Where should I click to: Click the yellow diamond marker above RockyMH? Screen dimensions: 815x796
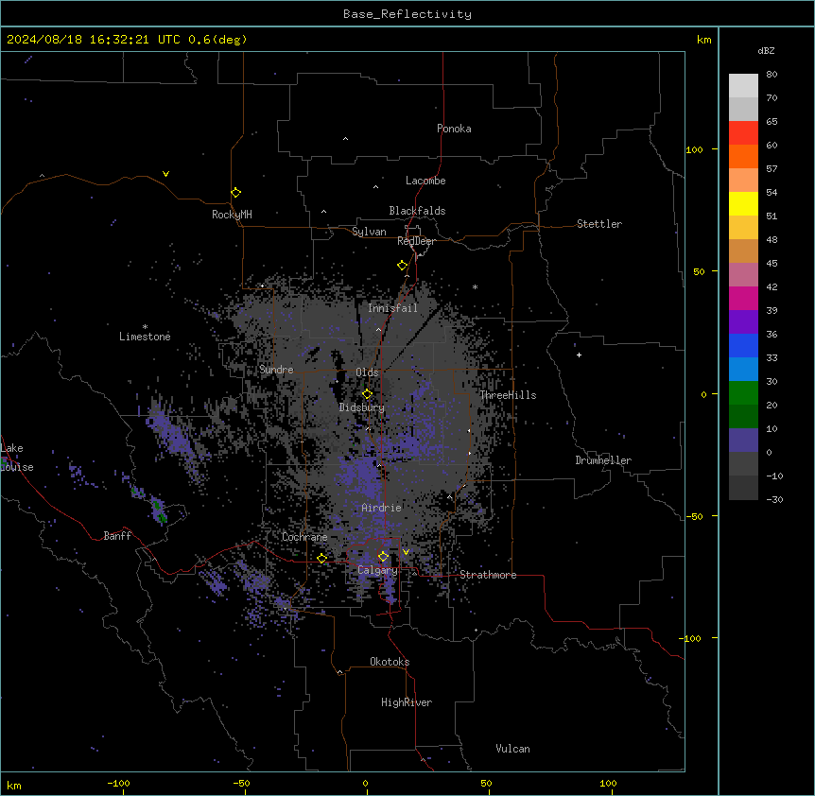point(236,193)
